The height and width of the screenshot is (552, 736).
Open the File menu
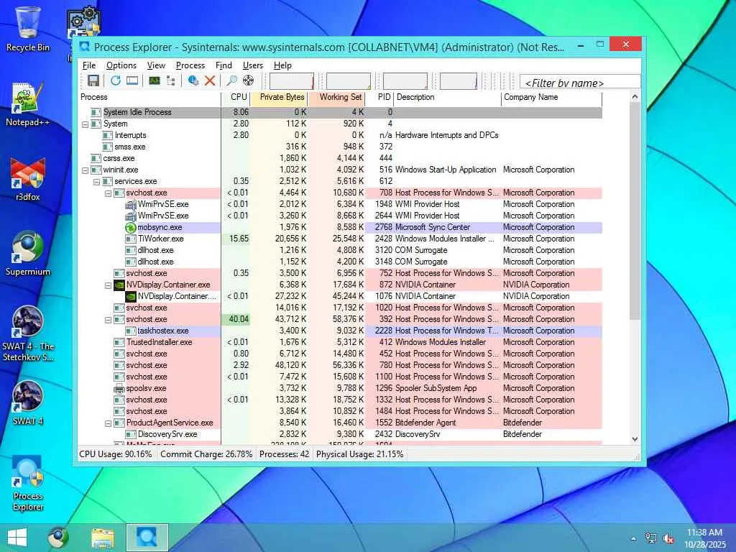pyautogui.click(x=89, y=65)
